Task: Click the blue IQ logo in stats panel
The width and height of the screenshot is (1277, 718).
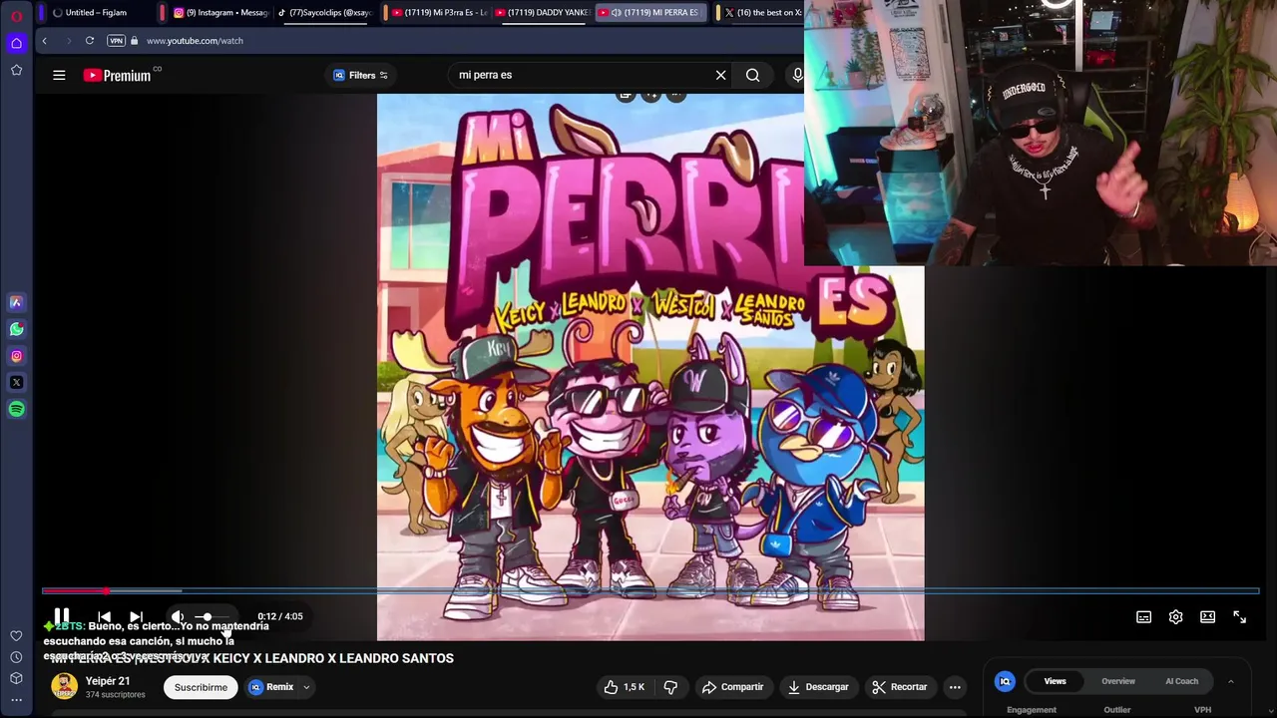Action: click(x=1005, y=681)
